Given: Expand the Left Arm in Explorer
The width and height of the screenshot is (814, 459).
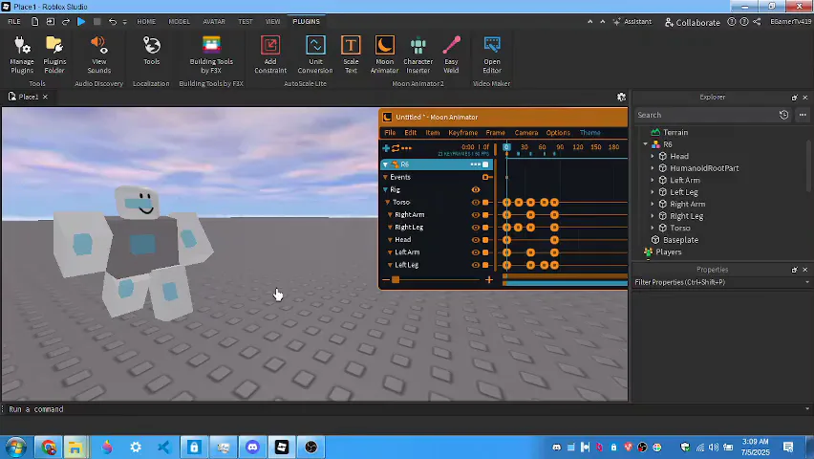Looking at the screenshot, I should coord(653,180).
